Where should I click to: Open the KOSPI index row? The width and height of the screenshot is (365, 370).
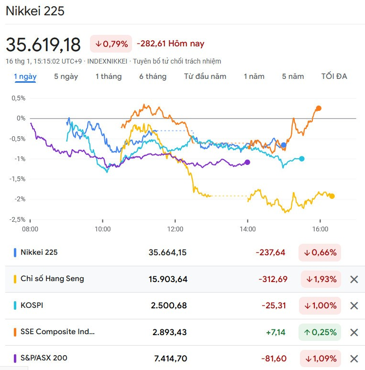[x=32, y=305]
